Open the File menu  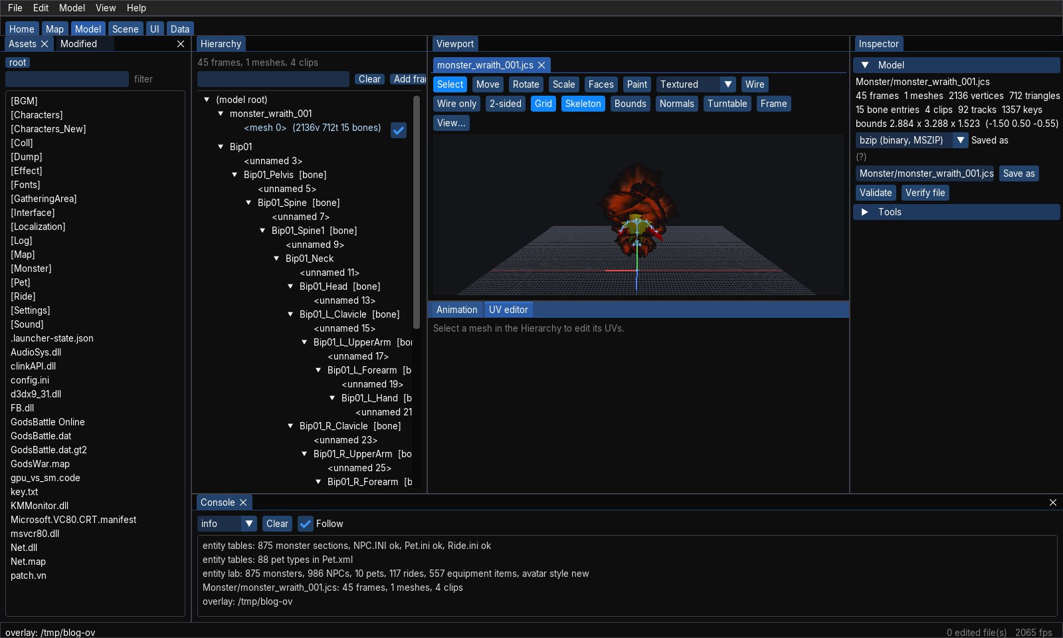(x=15, y=8)
